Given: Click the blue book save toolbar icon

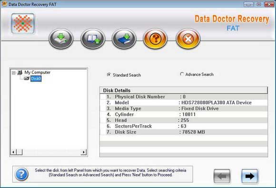Looking at the screenshot, I should pyautogui.click(x=124, y=39).
